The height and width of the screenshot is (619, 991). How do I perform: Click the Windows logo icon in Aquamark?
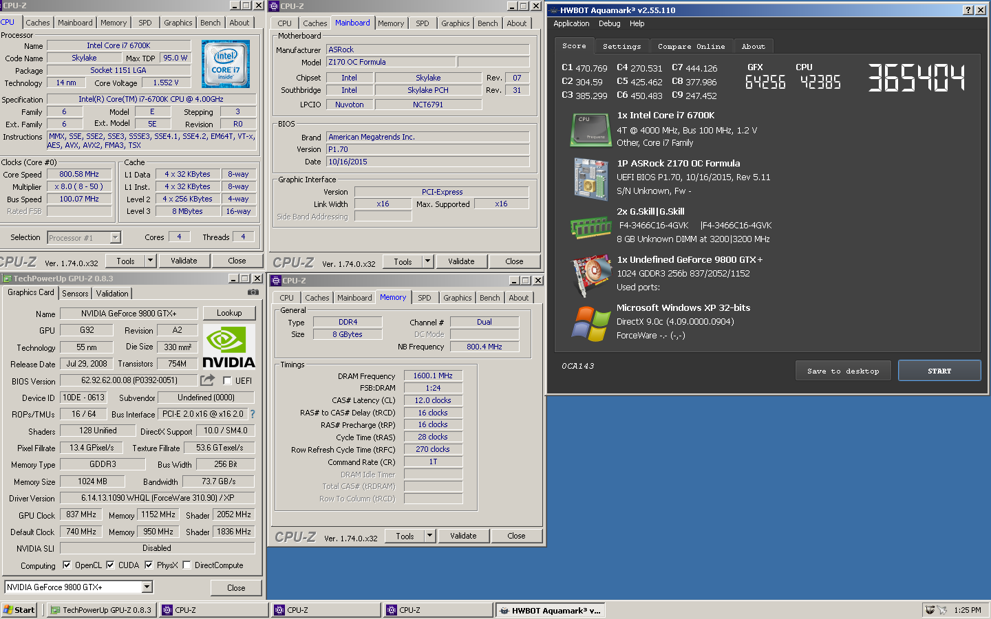pyautogui.click(x=590, y=323)
